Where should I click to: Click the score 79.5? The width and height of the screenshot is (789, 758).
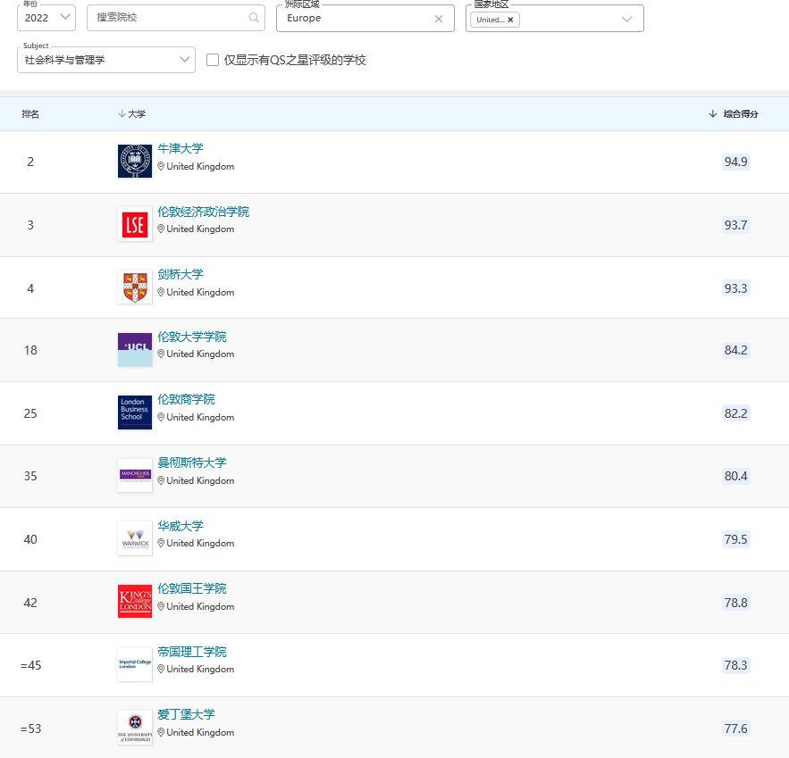point(735,539)
